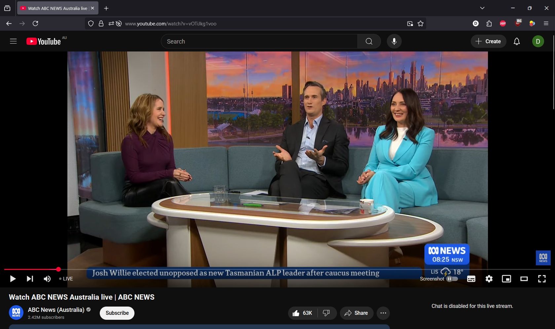Click the red video progress bar scrubber
555x329 pixels.
point(58,270)
